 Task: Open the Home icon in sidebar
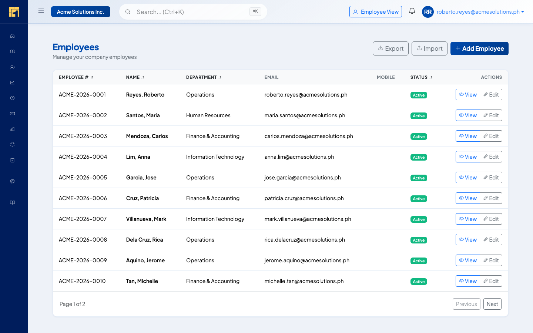point(13,36)
